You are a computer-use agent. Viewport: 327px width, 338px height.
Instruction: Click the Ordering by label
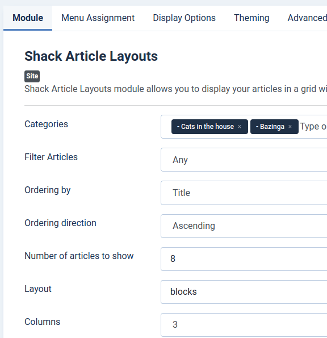(48, 190)
